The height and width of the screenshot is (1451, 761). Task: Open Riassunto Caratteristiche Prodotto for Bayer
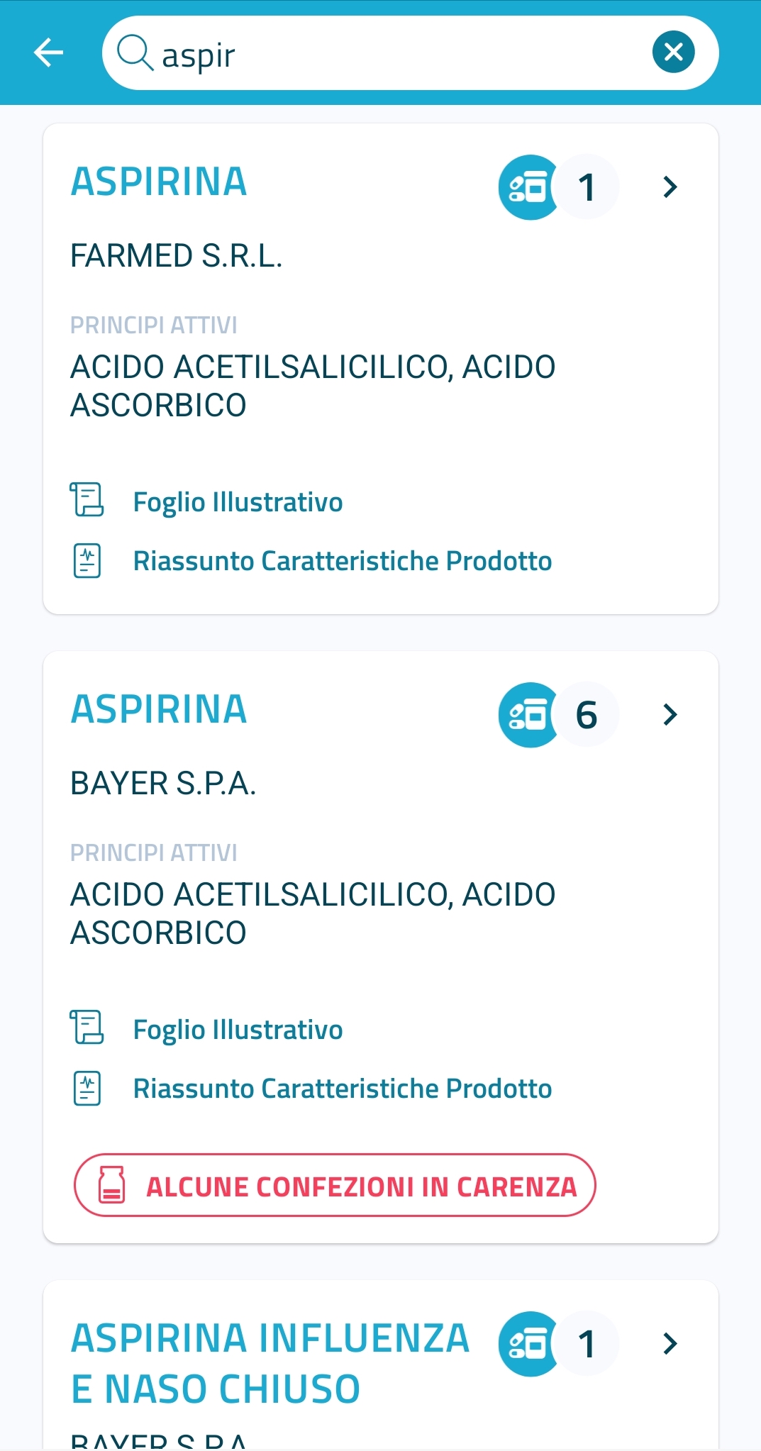(342, 1089)
